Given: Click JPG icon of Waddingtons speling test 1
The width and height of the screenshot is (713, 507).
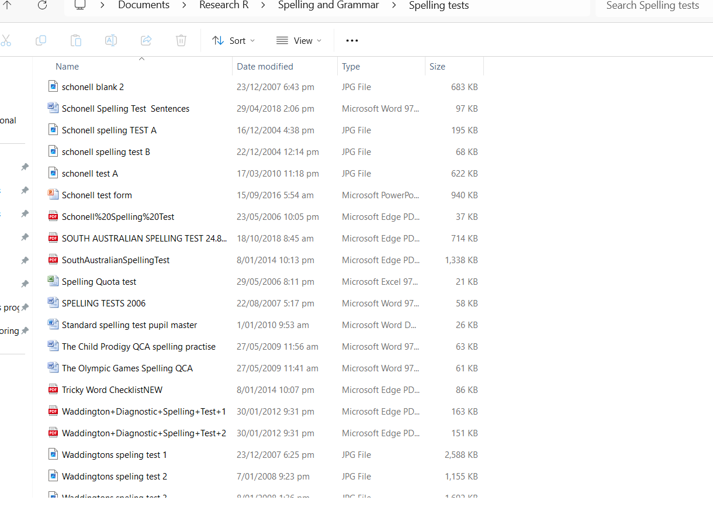Looking at the screenshot, I should click(53, 454).
